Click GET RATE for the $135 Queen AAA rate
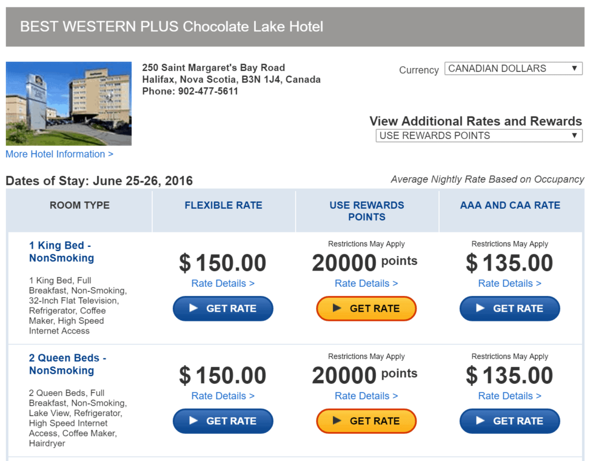This screenshot has height=461, width=590. (509, 421)
